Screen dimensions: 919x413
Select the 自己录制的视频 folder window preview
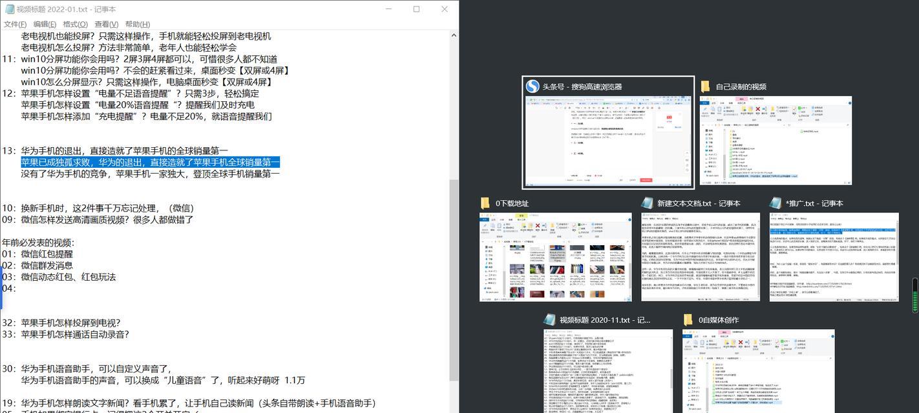776,141
